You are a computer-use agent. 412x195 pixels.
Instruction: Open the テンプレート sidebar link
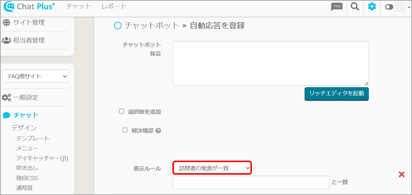pos(33,138)
